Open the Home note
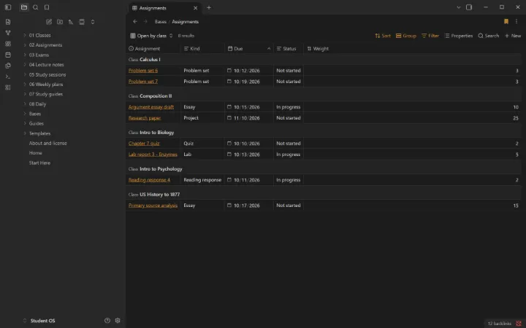Image resolution: width=526 pixels, height=328 pixels. [x=36, y=153]
